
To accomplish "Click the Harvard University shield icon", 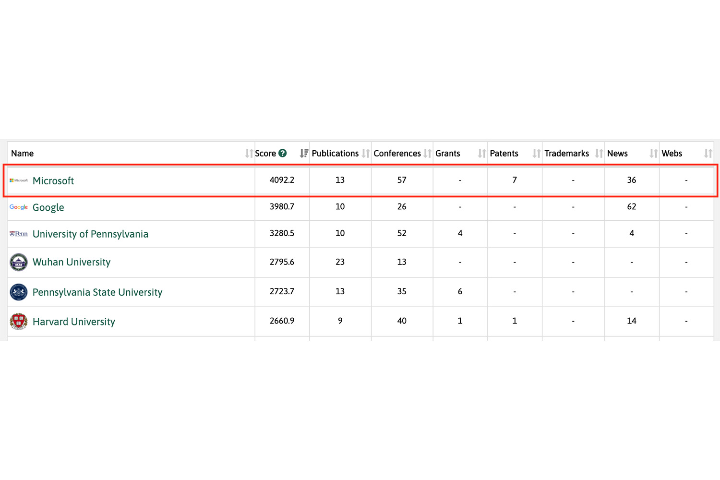I will [x=19, y=322].
